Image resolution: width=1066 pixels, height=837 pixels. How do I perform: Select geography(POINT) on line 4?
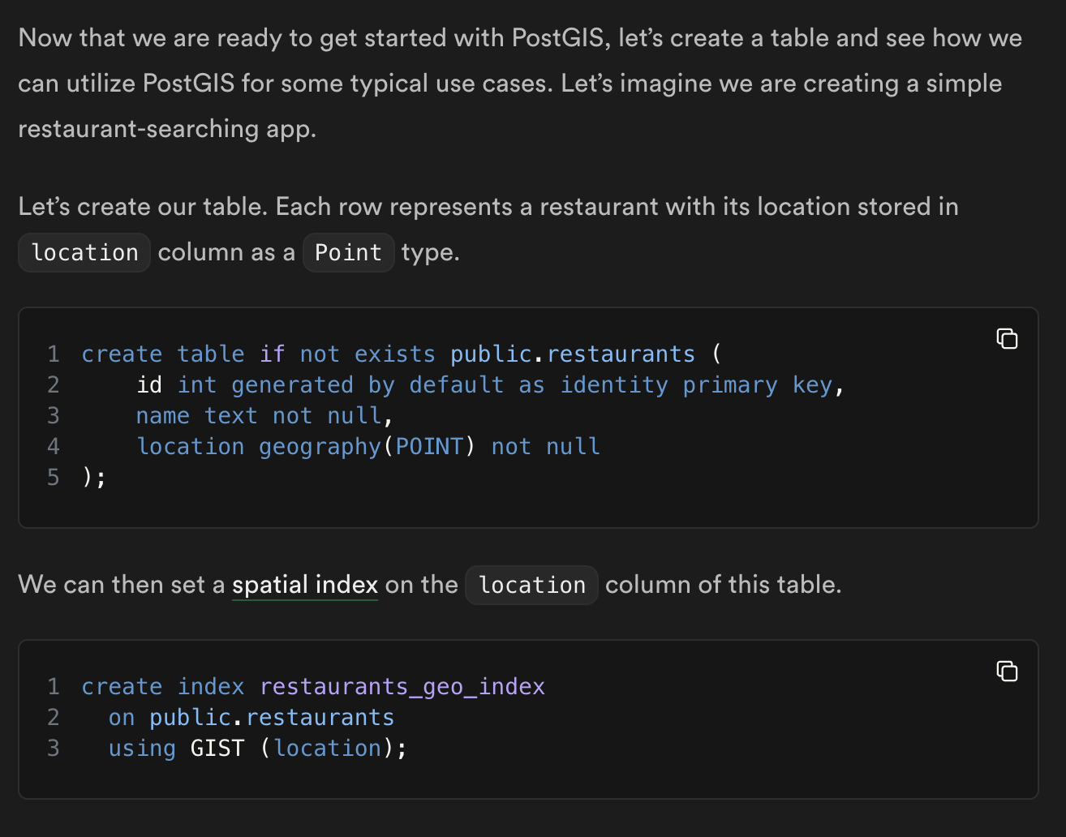[366, 446]
